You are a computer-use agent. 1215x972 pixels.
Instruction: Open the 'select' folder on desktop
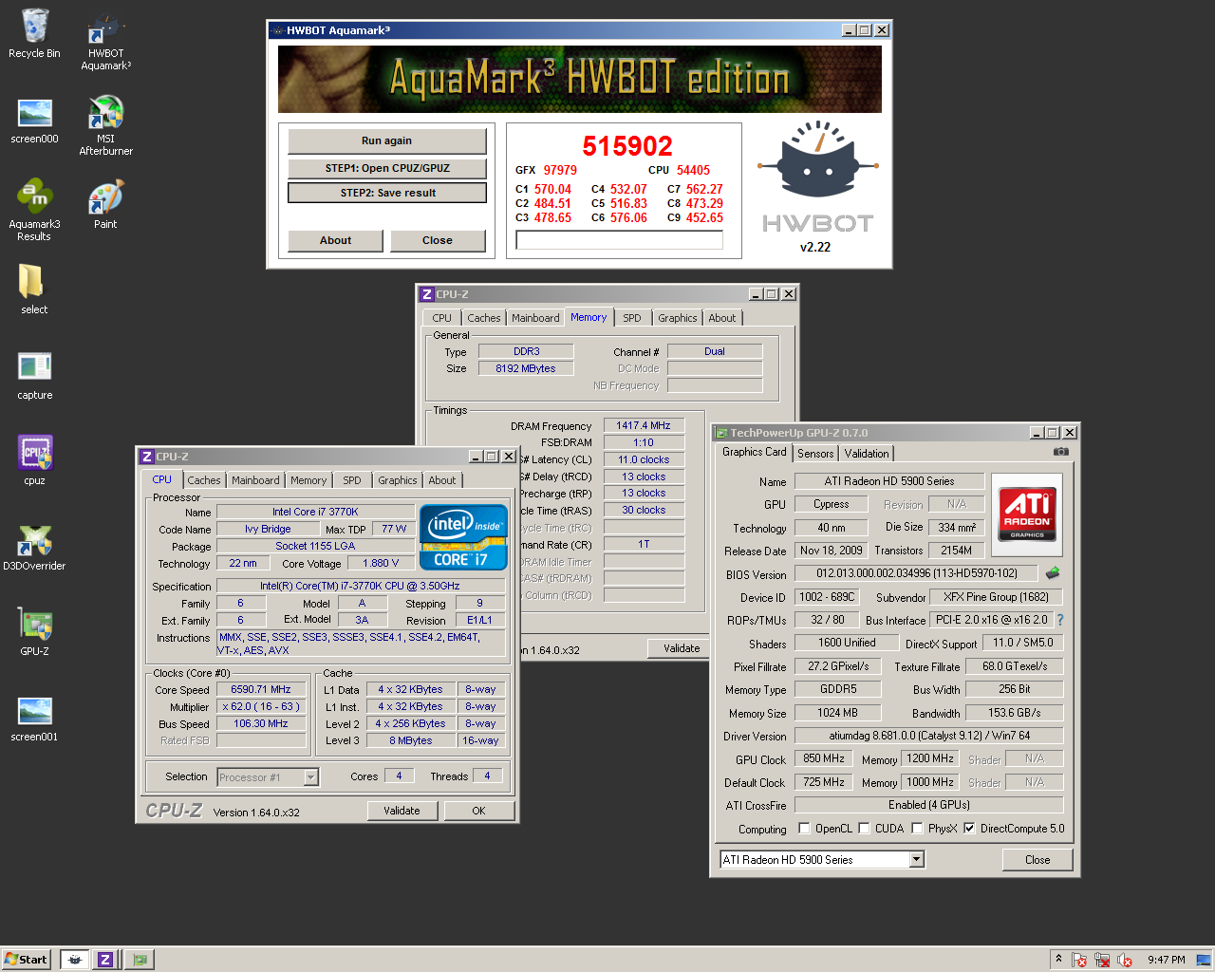click(34, 289)
